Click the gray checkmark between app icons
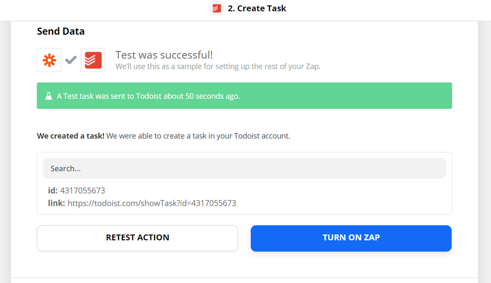The width and height of the screenshot is (491, 283). pyautogui.click(x=71, y=60)
